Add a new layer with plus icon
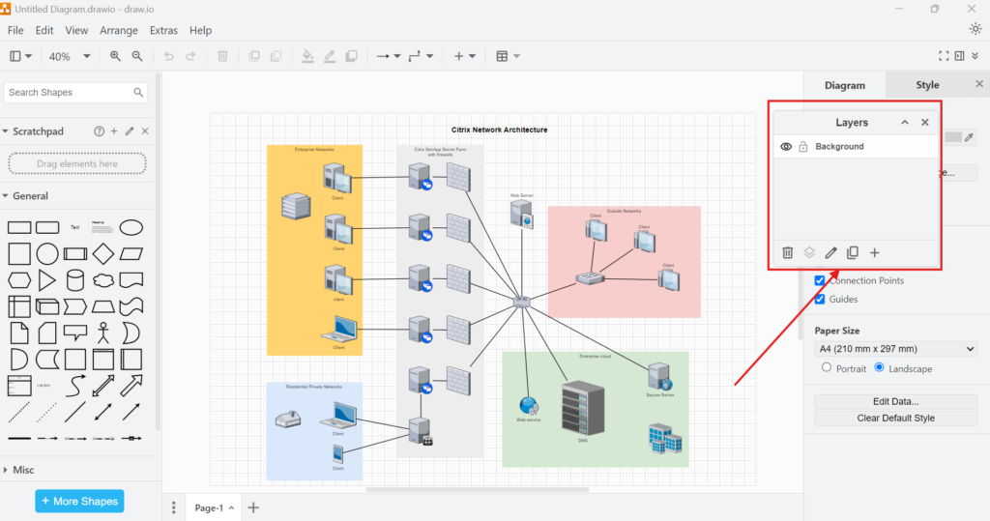 click(x=875, y=253)
